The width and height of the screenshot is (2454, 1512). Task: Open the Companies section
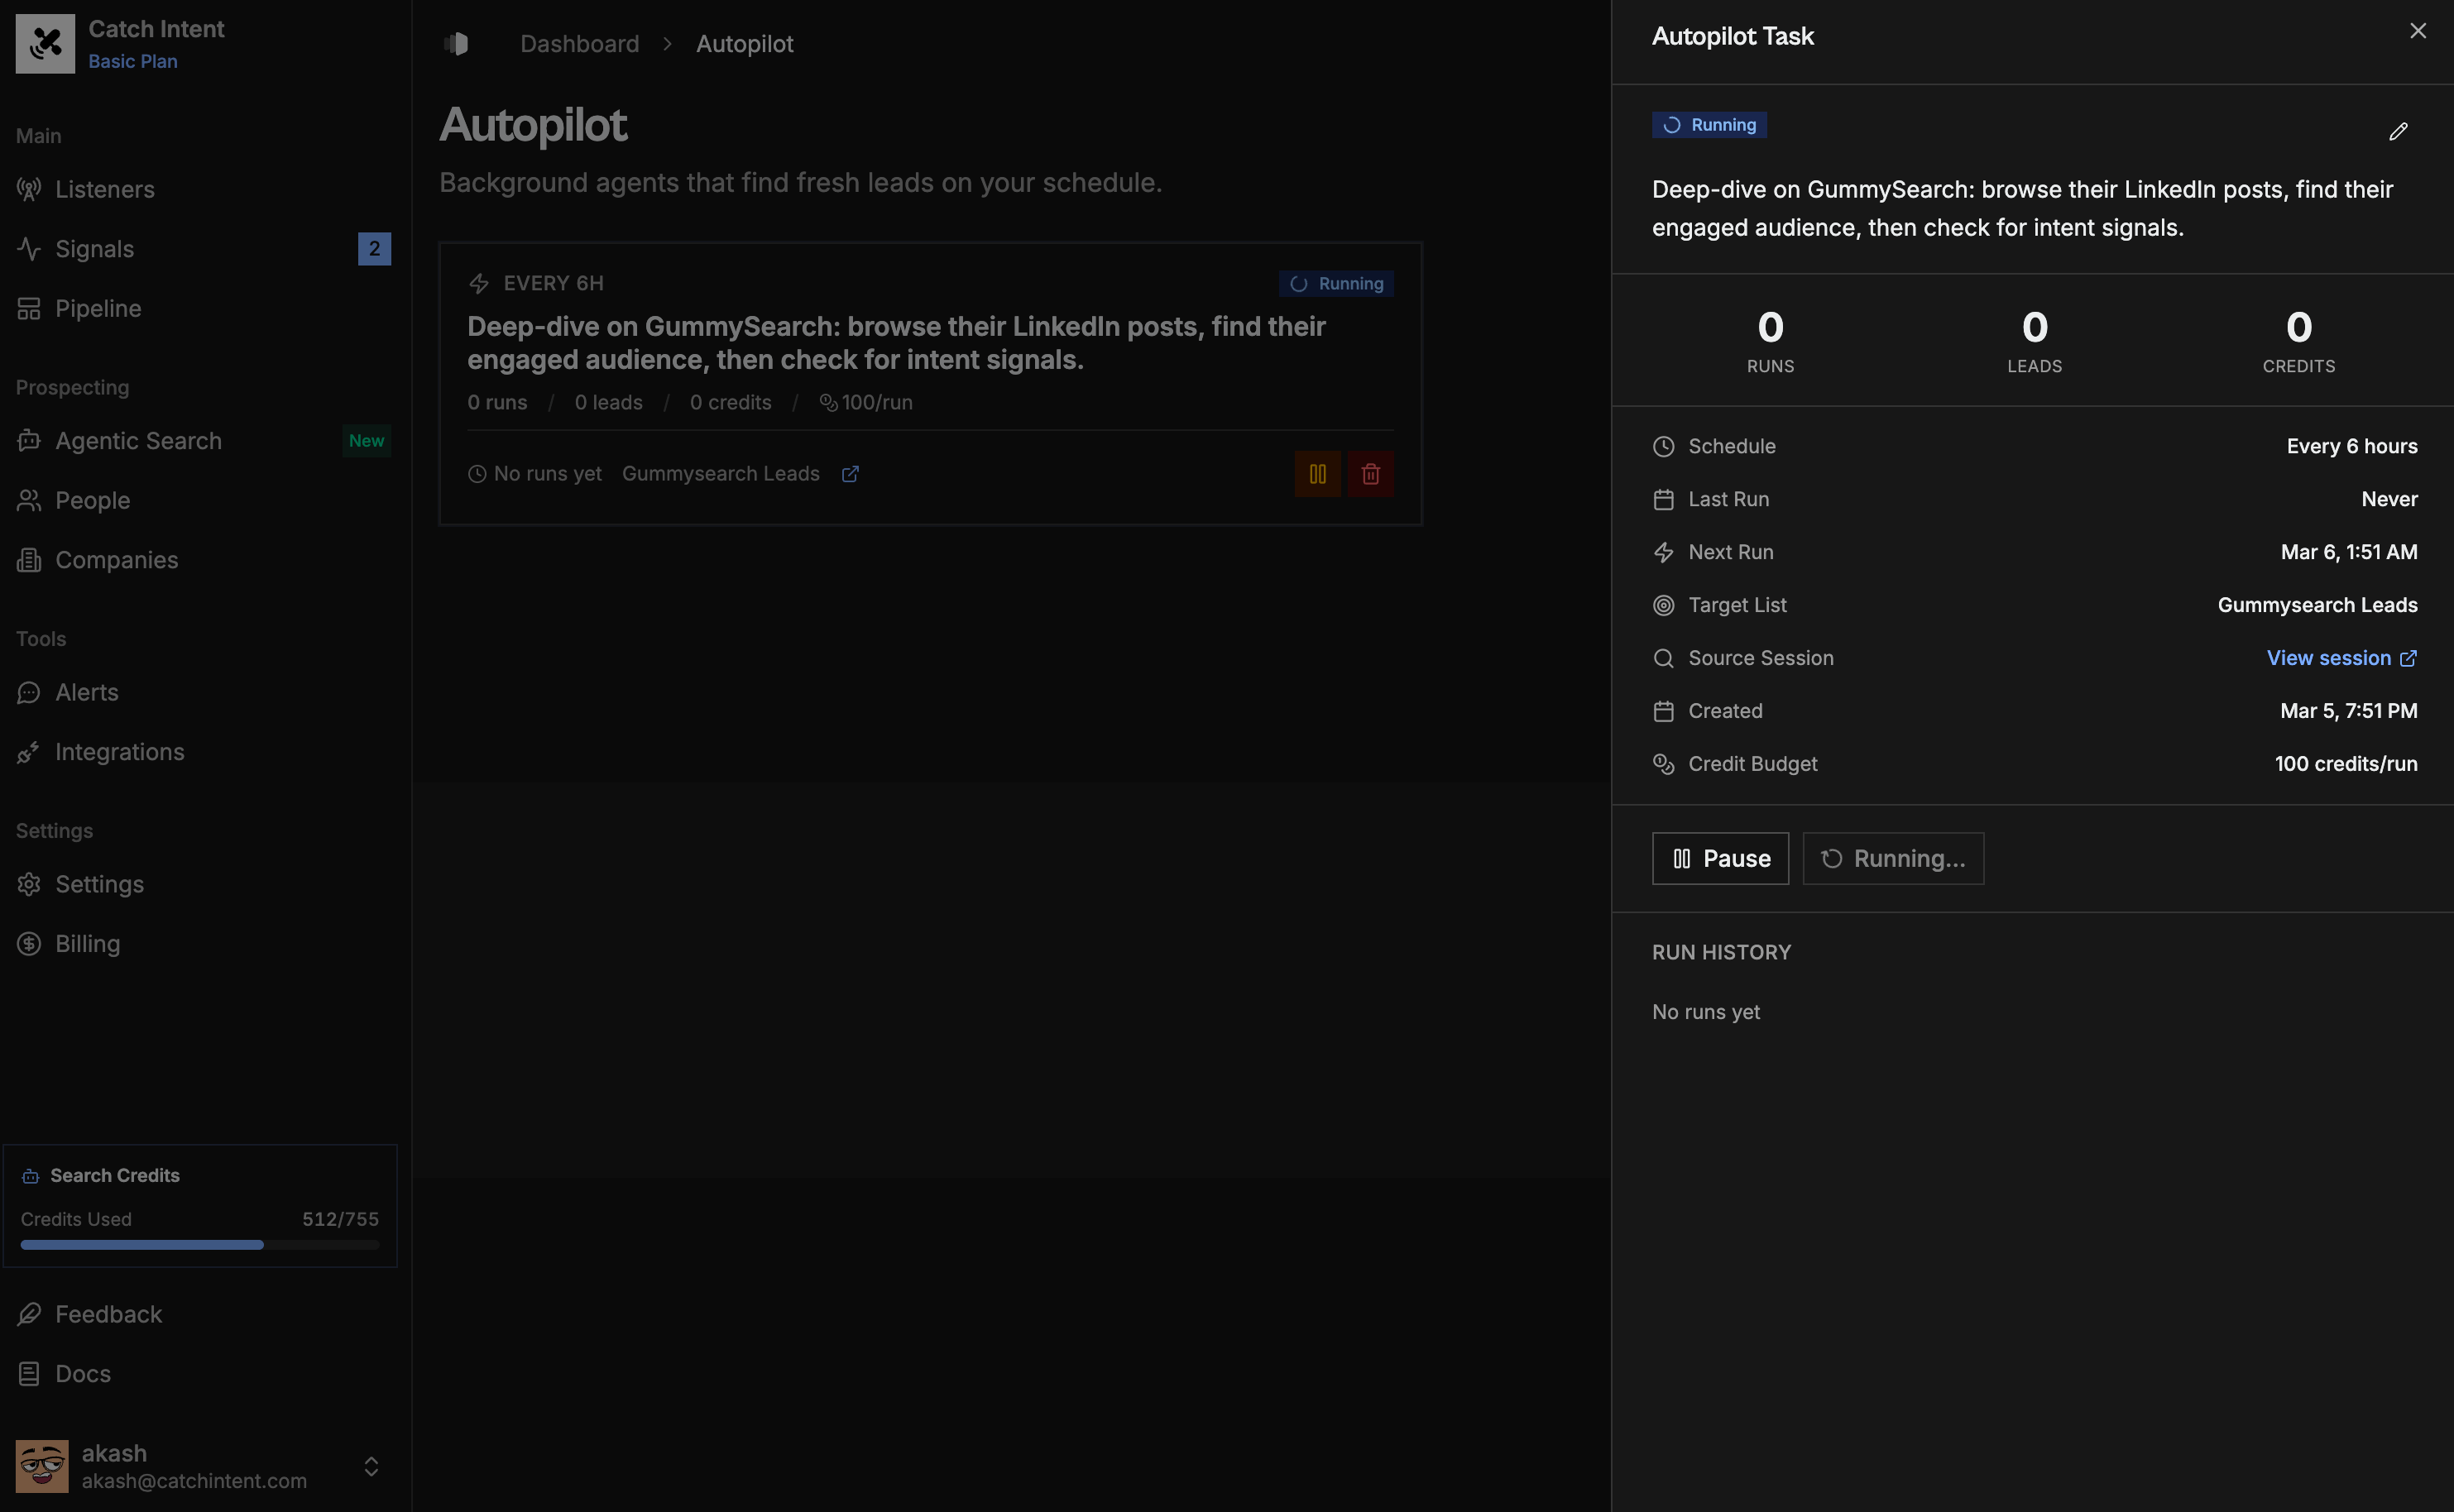pos(116,560)
